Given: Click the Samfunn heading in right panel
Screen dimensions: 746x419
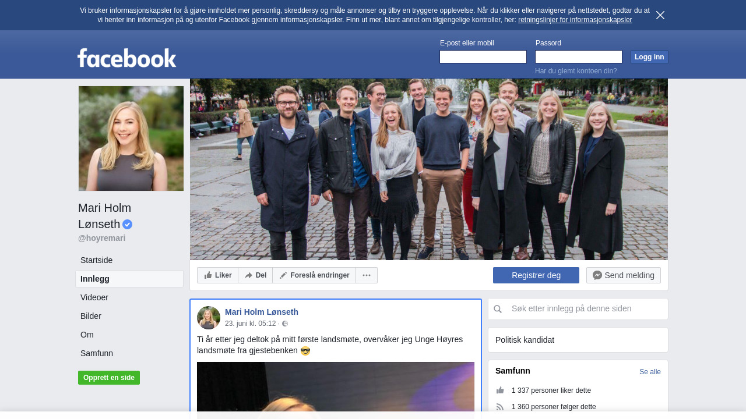Looking at the screenshot, I should pos(513,371).
